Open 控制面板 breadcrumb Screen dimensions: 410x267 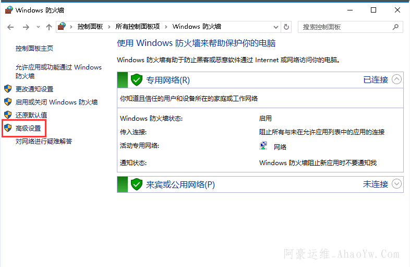(90, 27)
